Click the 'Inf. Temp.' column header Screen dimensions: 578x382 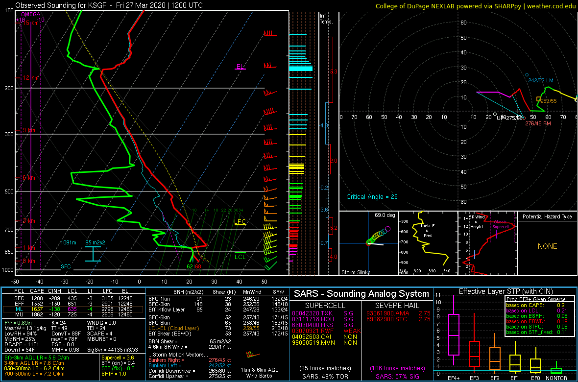click(327, 19)
